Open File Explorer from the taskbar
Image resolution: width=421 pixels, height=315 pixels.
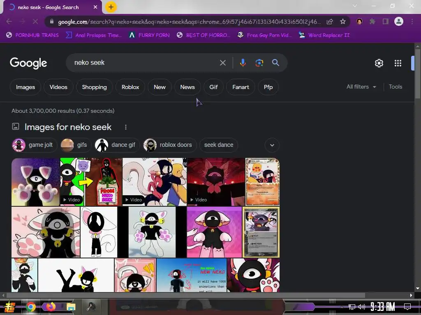click(71, 307)
